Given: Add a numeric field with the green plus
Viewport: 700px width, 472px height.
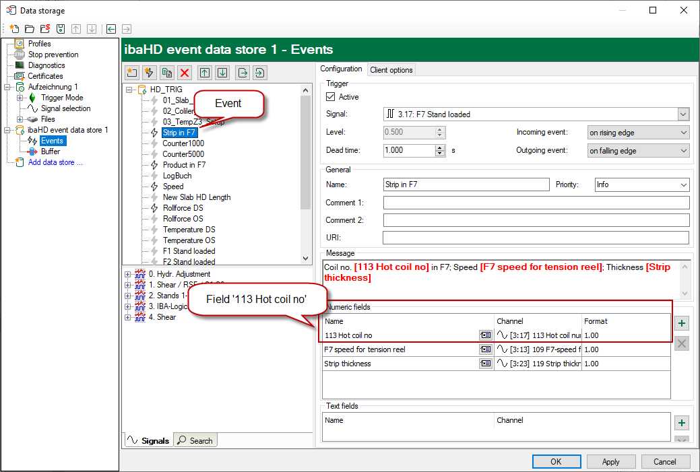Looking at the screenshot, I should pyautogui.click(x=682, y=324).
